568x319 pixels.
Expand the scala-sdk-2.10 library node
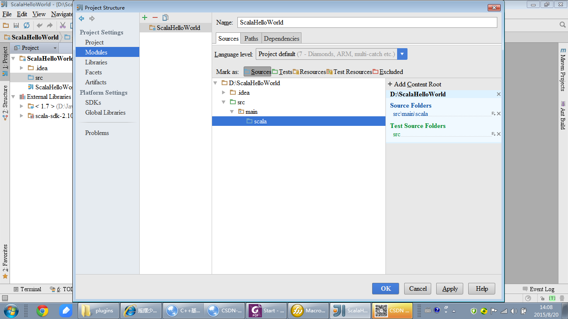pos(22,116)
